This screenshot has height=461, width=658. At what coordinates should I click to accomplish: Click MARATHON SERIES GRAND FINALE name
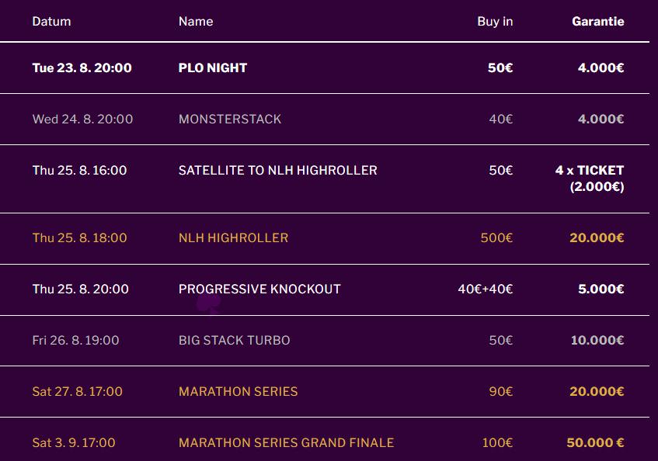[x=286, y=442]
